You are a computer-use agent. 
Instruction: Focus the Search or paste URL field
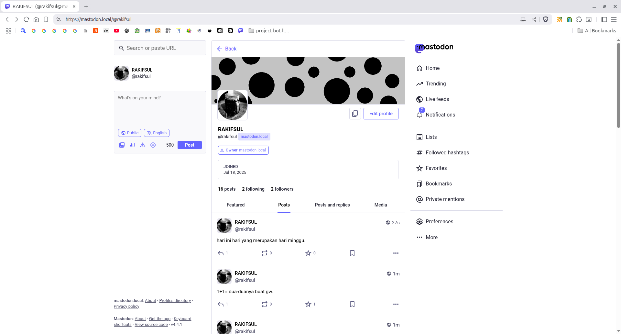coord(160,48)
